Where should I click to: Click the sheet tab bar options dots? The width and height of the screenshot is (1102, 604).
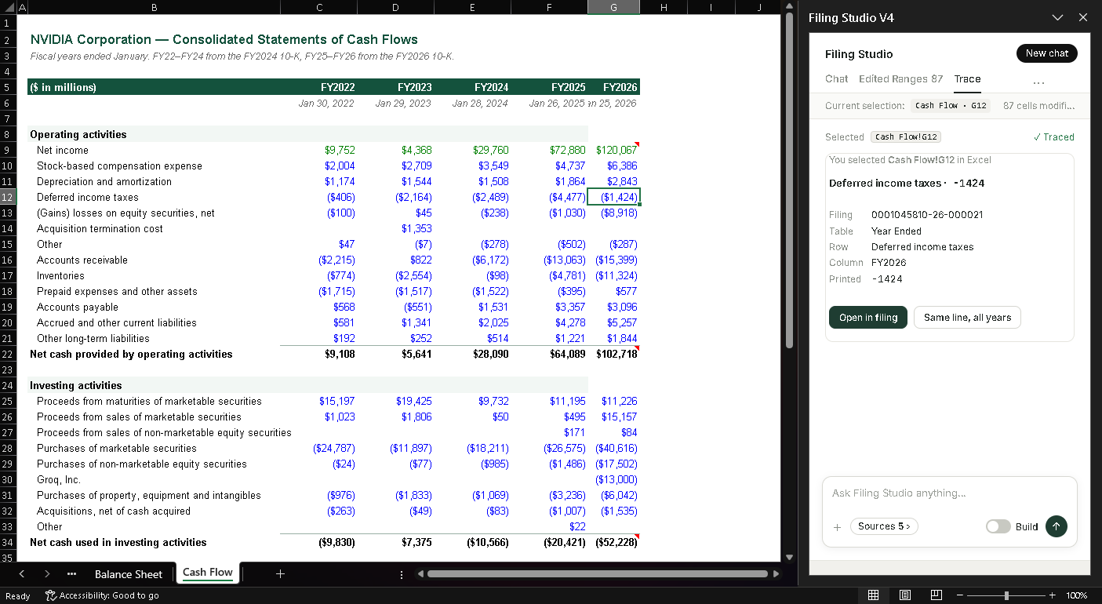click(402, 574)
